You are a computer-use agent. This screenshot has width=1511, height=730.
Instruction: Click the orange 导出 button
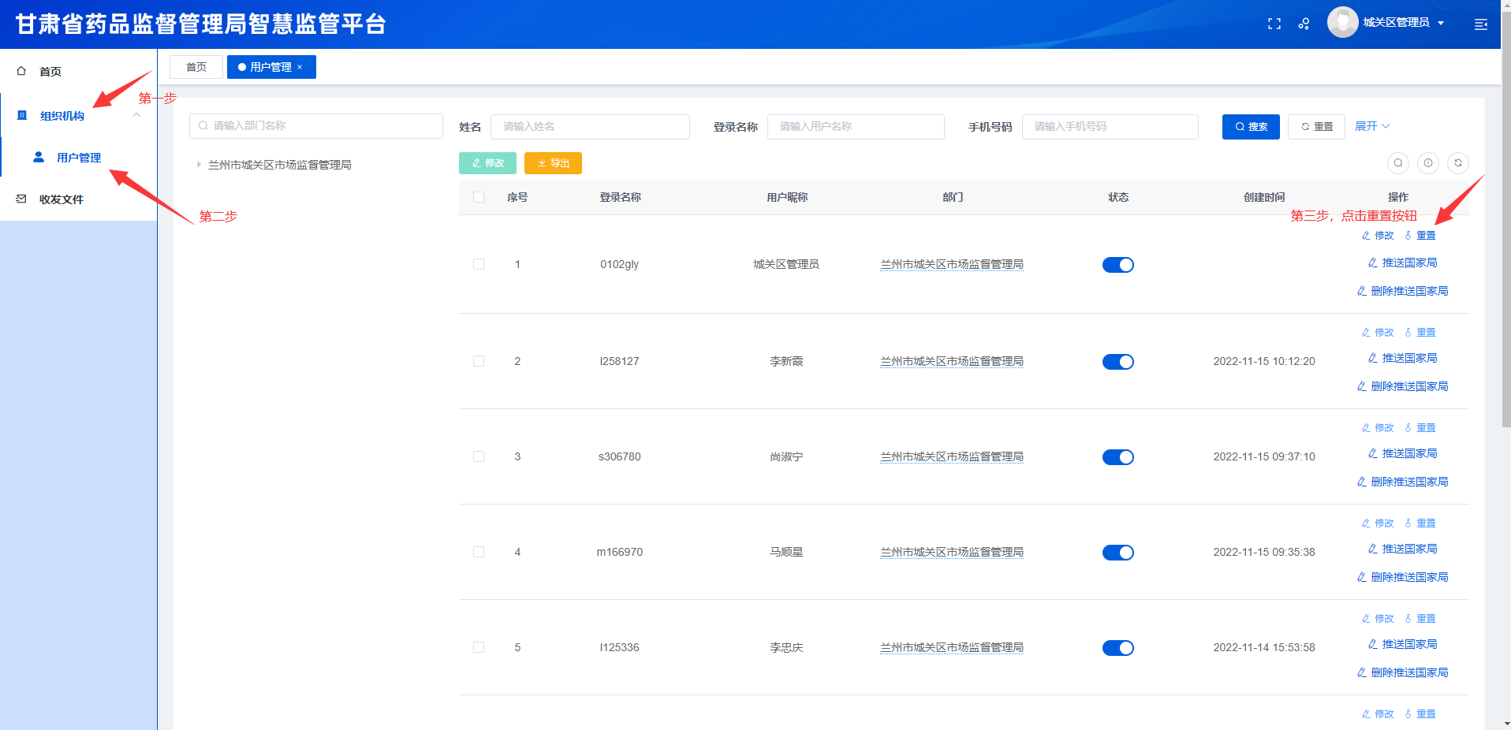553,163
